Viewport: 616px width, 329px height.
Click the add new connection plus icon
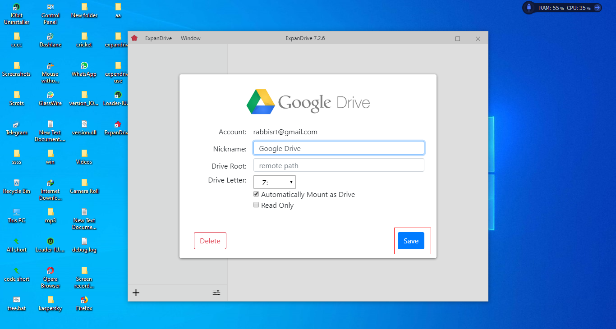136,293
